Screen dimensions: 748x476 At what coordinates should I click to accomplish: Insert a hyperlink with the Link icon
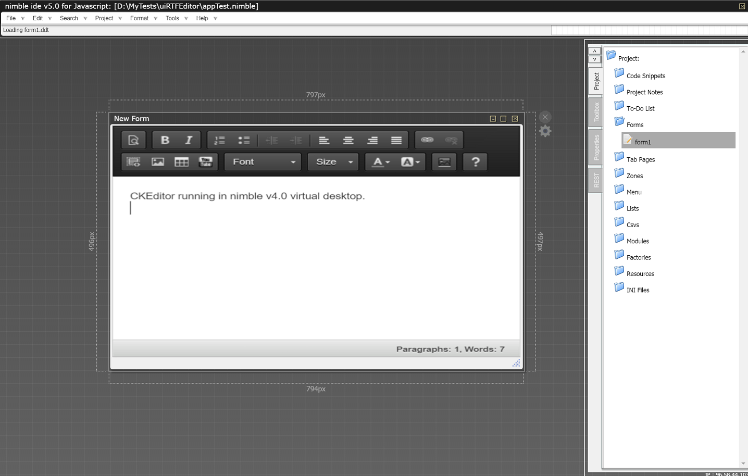tap(427, 140)
